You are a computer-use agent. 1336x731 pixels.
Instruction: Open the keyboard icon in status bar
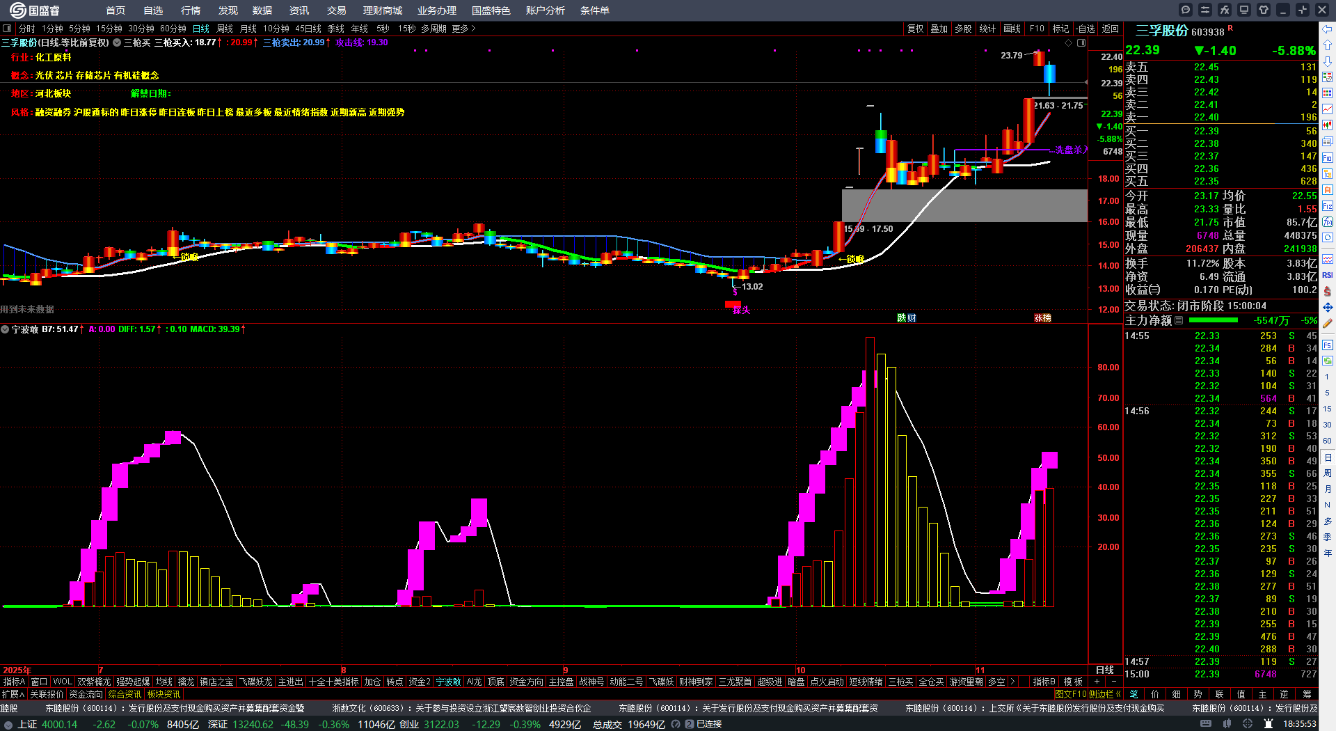(1207, 724)
